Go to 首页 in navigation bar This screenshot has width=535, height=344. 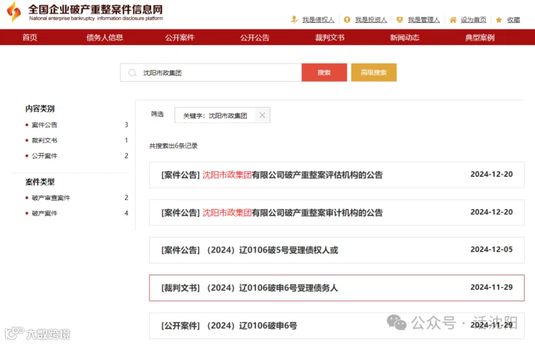(30, 37)
